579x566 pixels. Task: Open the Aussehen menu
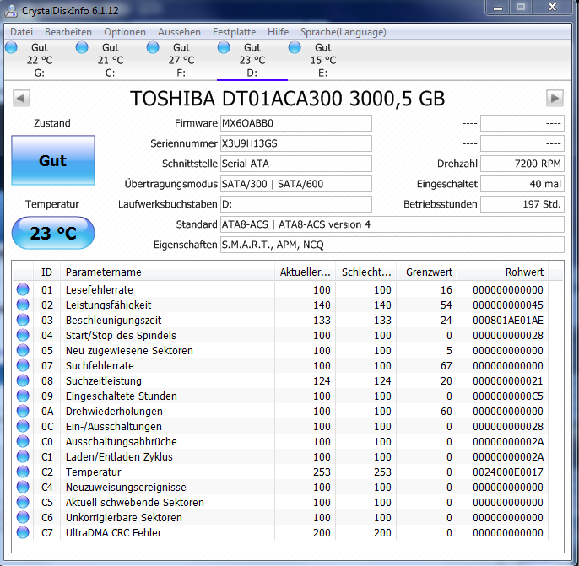pyautogui.click(x=179, y=32)
